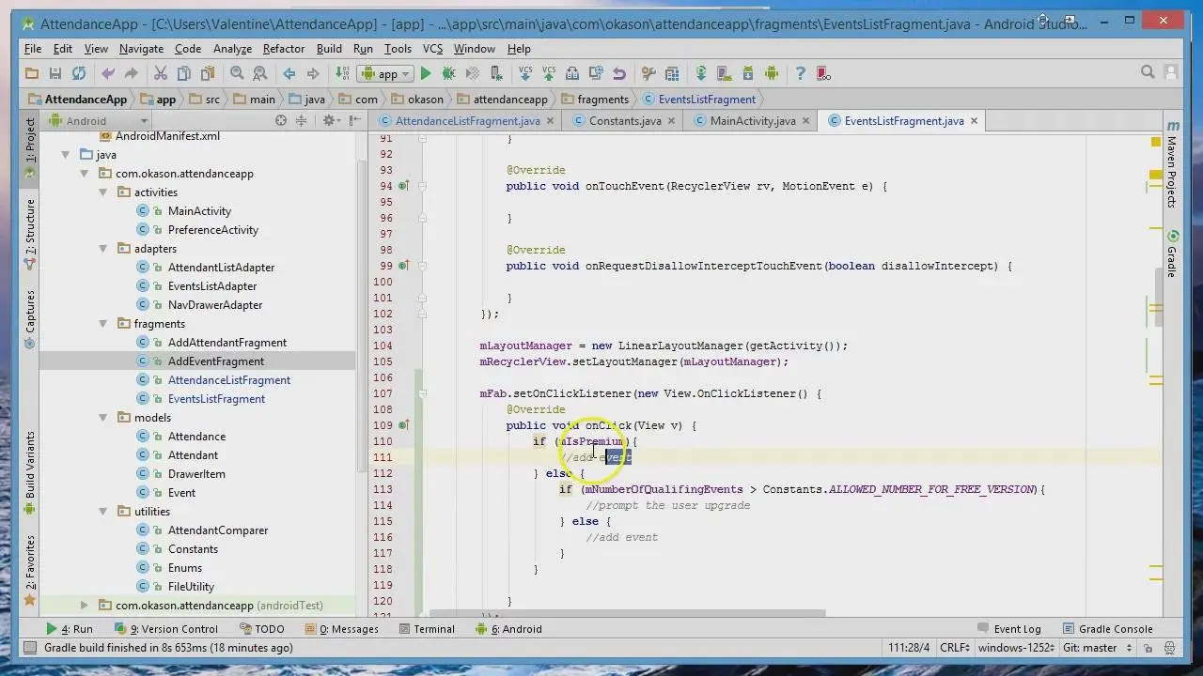Screen dimensions: 1203x676
Task: Toggle the read-only lock icon in status bar
Action: pos(1146,648)
